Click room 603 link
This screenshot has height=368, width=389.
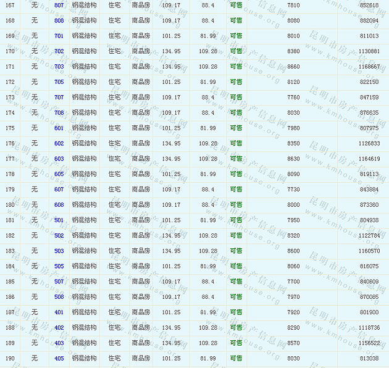click(59, 159)
